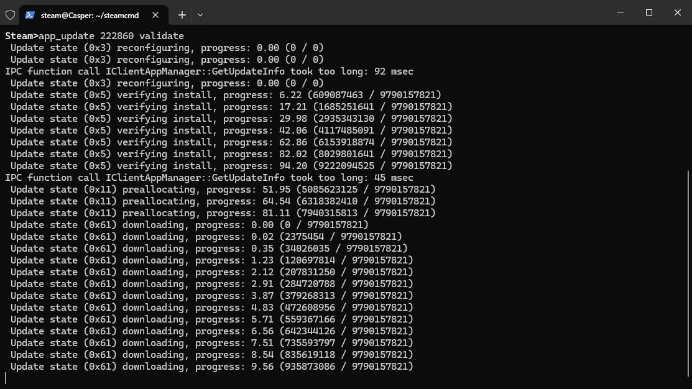
Task: Minimize the terminal window
Action: [x=620, y=12]
